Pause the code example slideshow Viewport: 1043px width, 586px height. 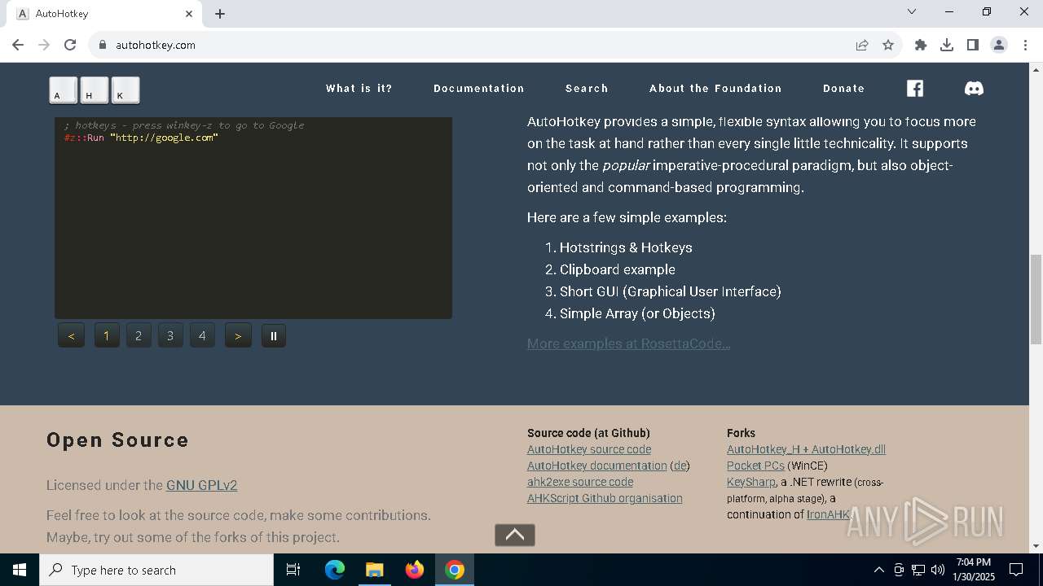click(x=274, y=335)
